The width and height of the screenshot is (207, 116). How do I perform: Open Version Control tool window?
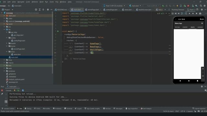tap(8, 109)
